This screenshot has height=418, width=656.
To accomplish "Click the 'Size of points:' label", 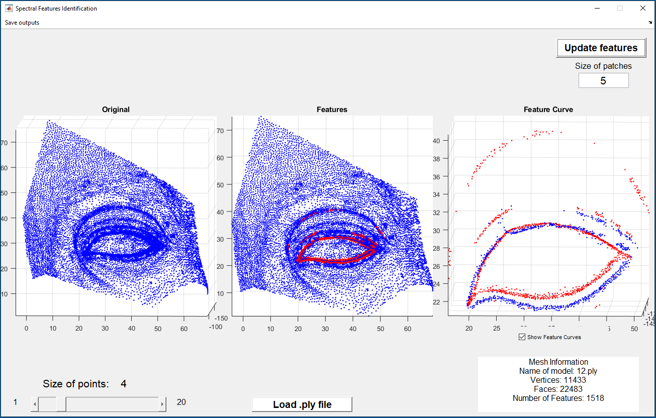I will [x=76, y=384].
